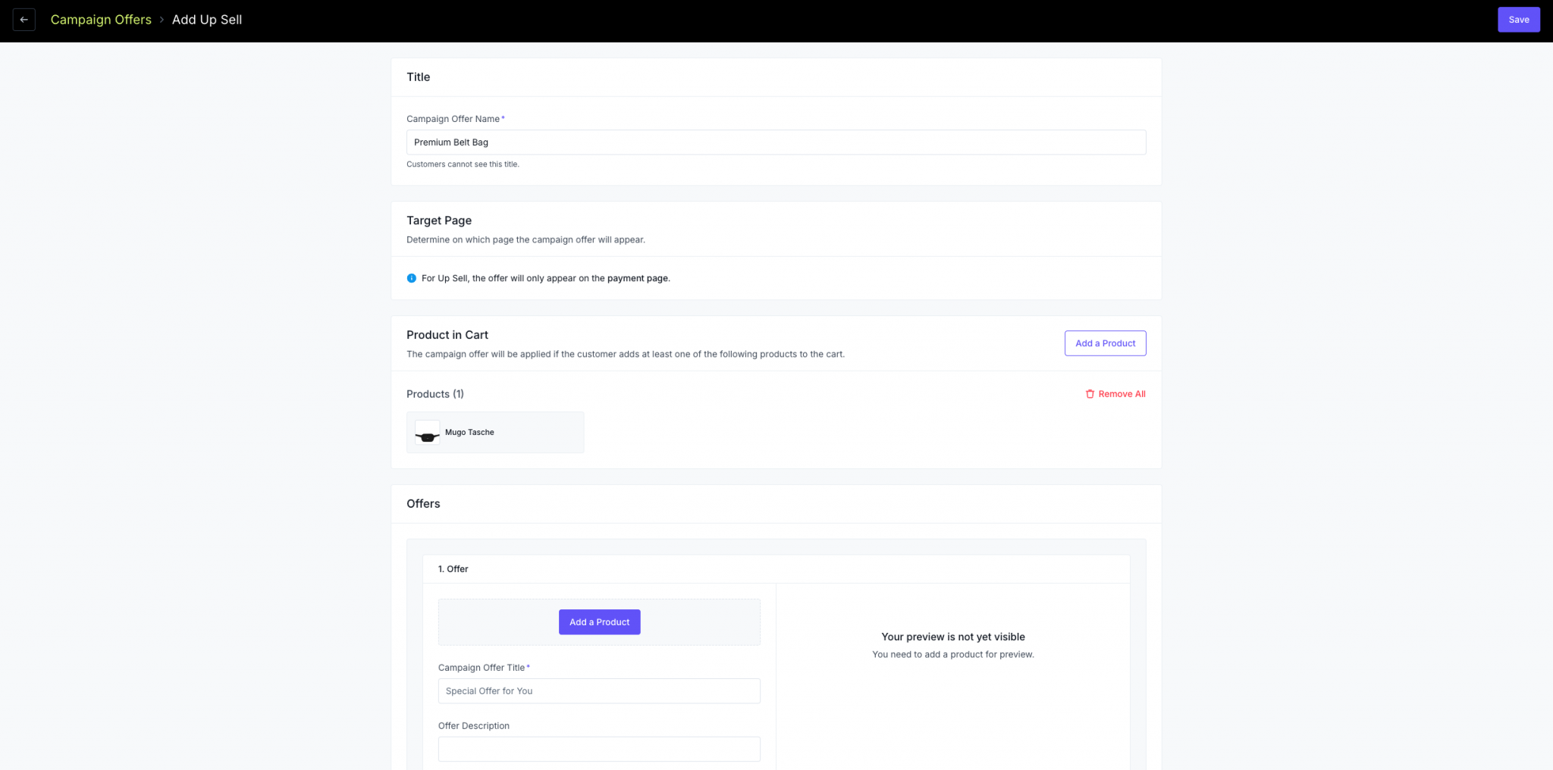
Task: Click the Mugo Tasche product name
Action: tap(469, 432)
